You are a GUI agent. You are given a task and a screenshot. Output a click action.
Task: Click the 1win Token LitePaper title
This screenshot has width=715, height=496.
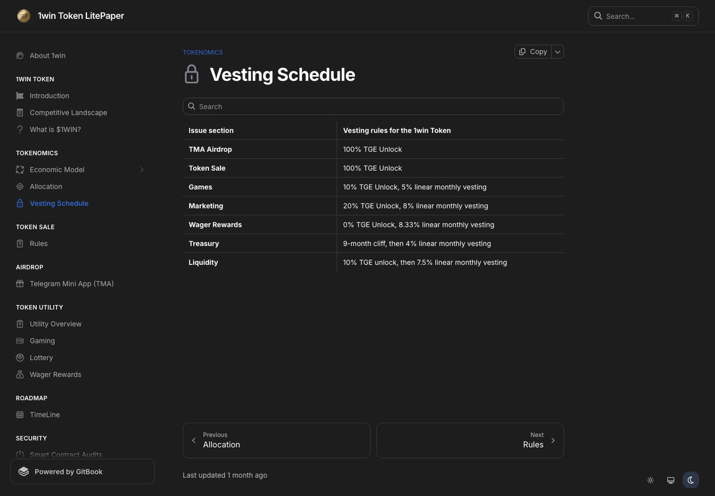[81, 16]
